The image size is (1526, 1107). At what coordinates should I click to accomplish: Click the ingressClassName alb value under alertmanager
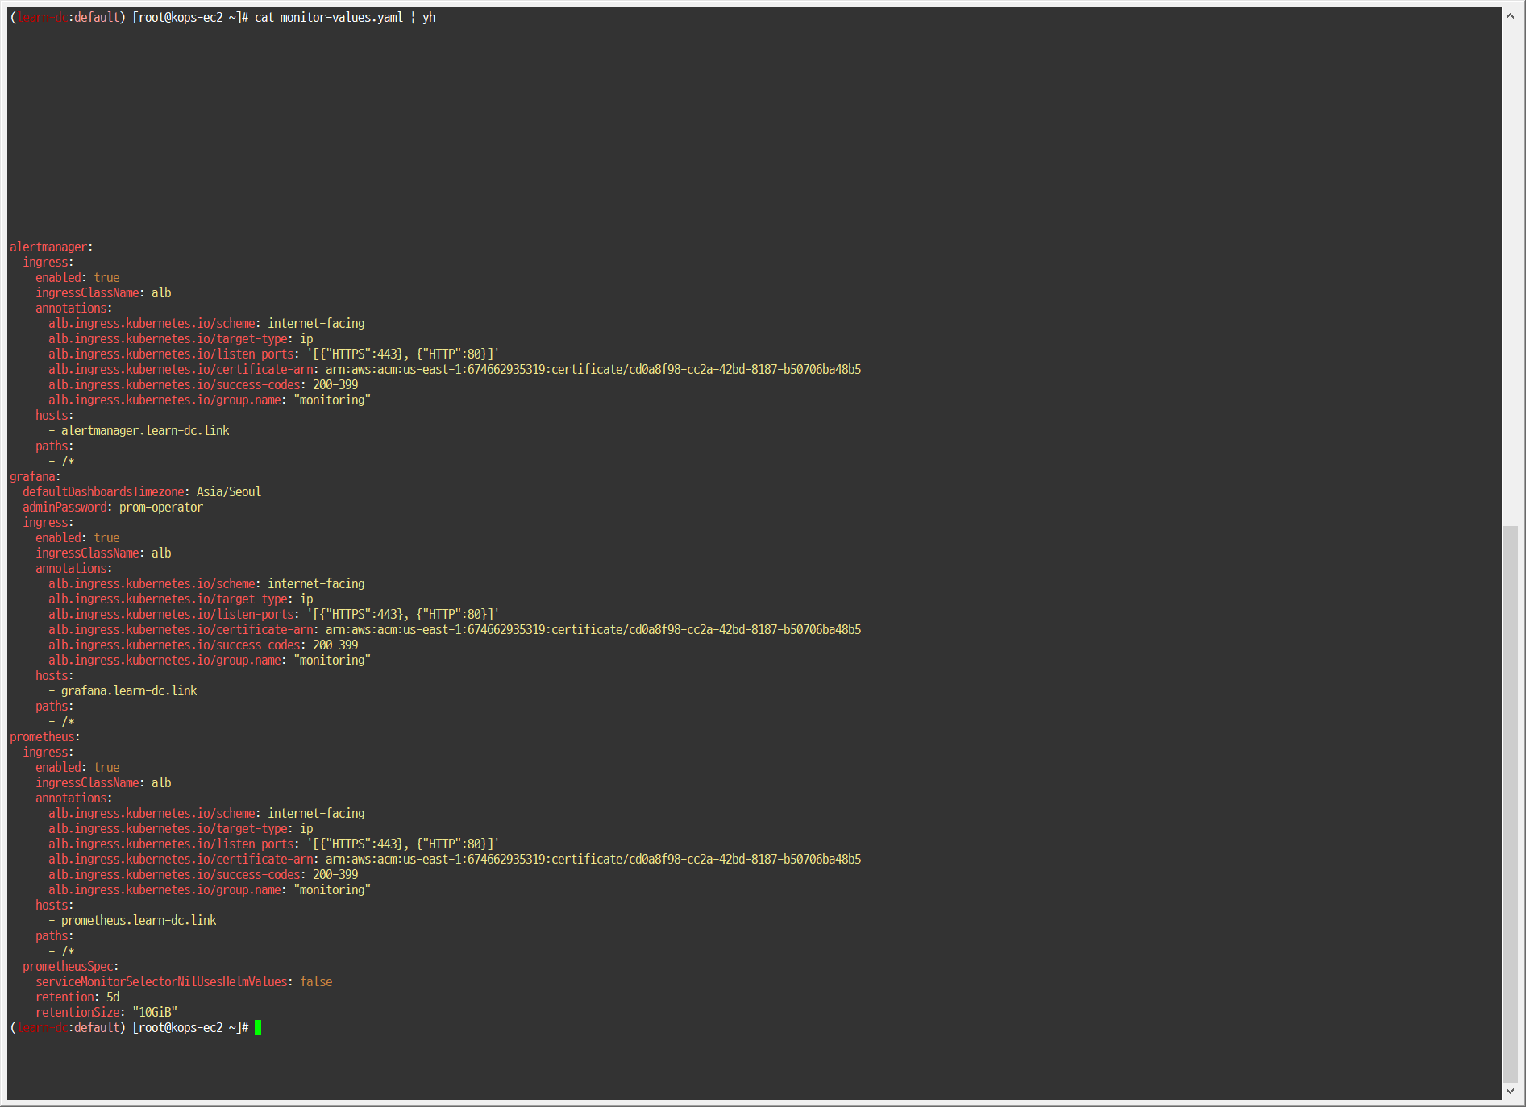100,292
